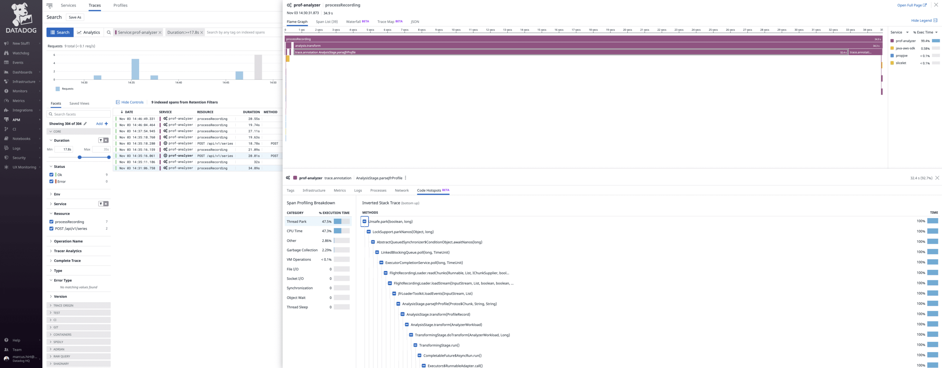Click the APM menu icon beside Services
The height and width of the screenshot is (368, 942).
tap(50, 6)
